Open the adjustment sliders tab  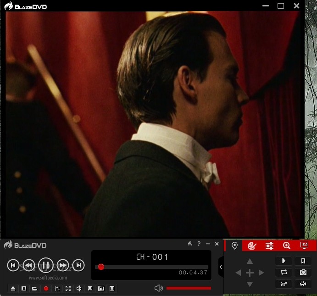(x=269, y=246)
